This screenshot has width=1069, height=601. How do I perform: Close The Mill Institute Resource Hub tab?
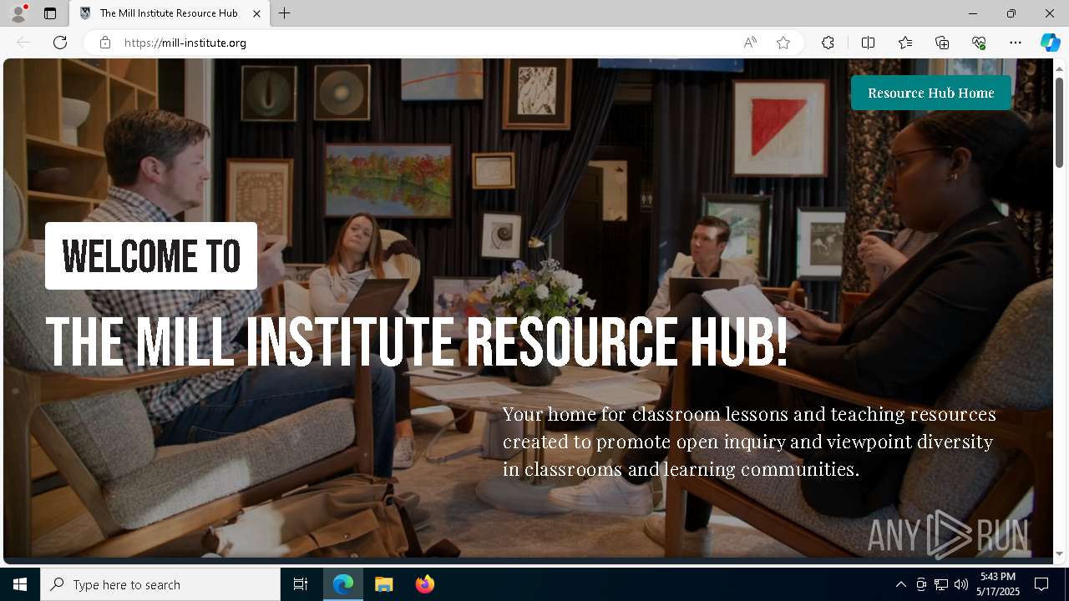coord(257,13)
